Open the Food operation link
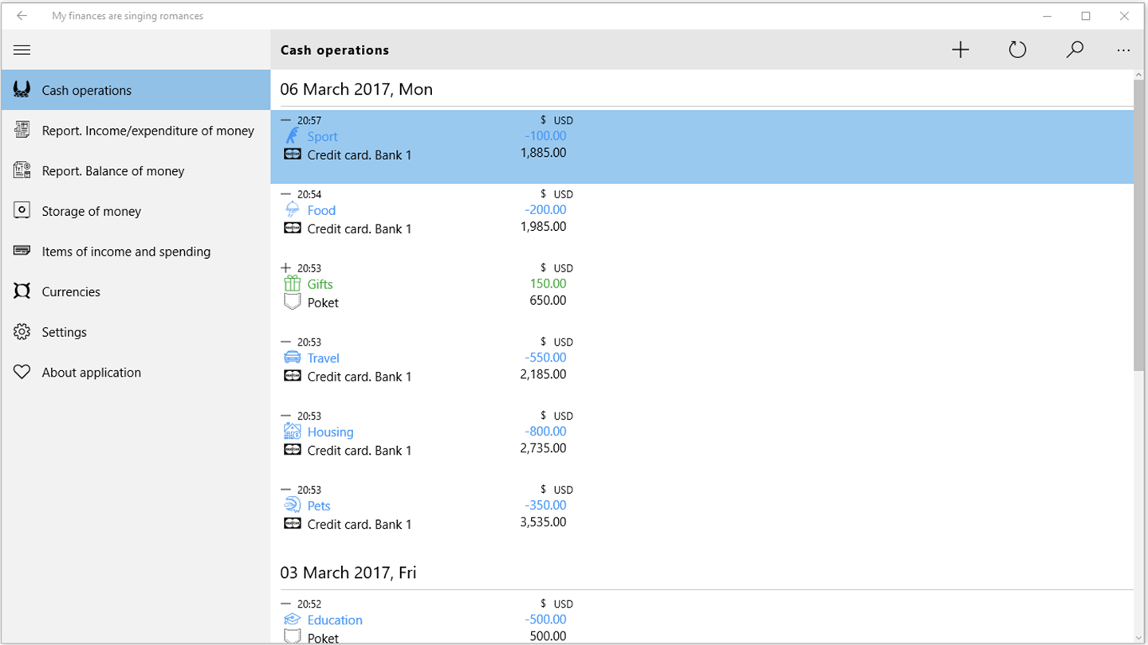The height and width of the screenshot is (645, 1148). [321, 210]
